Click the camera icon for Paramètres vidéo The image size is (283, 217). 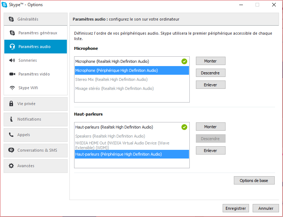pyautogui.click(x=12, y=74)
